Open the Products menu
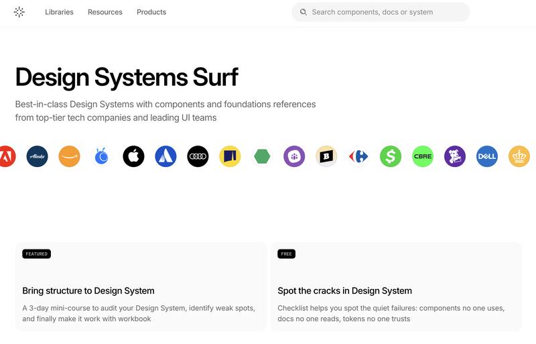The image size is (536, 344). tap(151, 12)
